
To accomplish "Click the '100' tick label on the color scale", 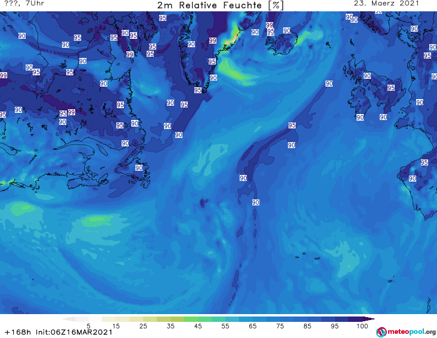I will pos(362,325).
